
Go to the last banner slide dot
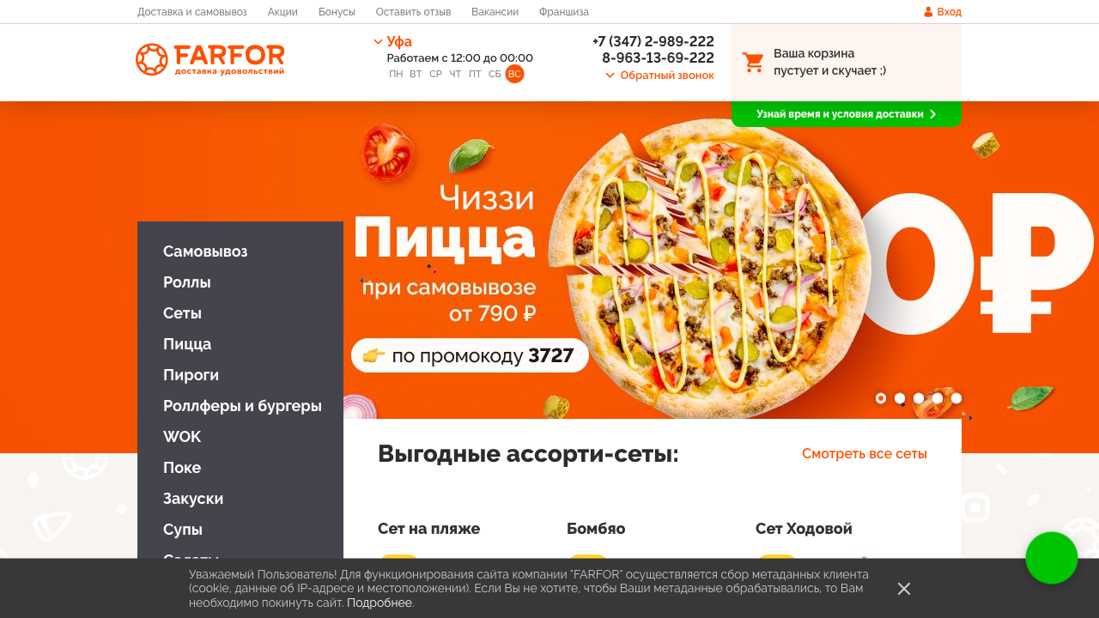956,398
